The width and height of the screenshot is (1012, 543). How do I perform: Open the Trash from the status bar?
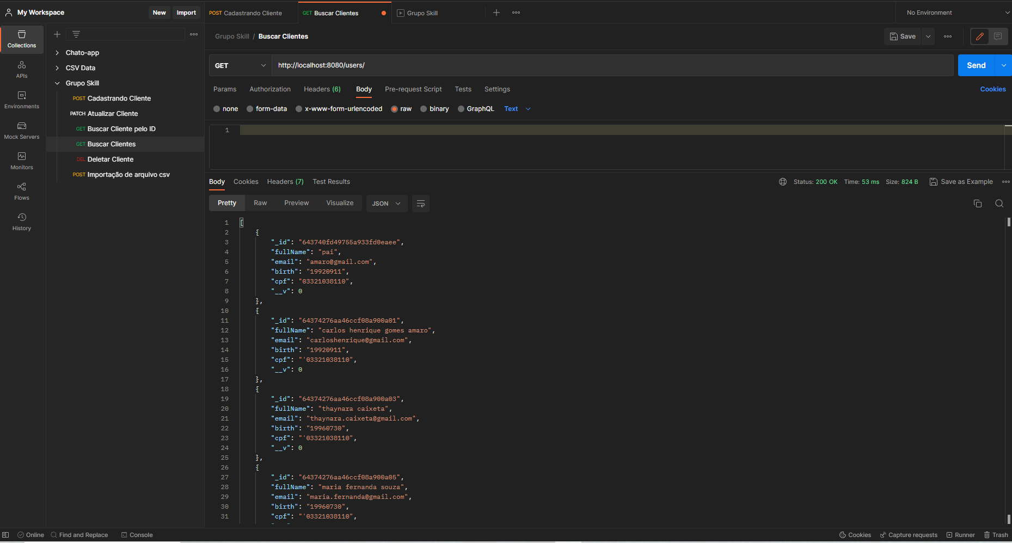[996, 535]
